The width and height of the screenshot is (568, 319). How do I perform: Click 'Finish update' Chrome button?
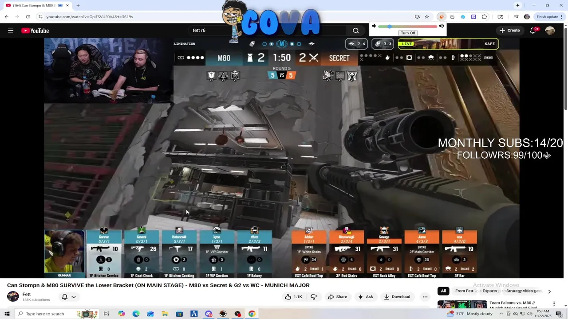550,17
